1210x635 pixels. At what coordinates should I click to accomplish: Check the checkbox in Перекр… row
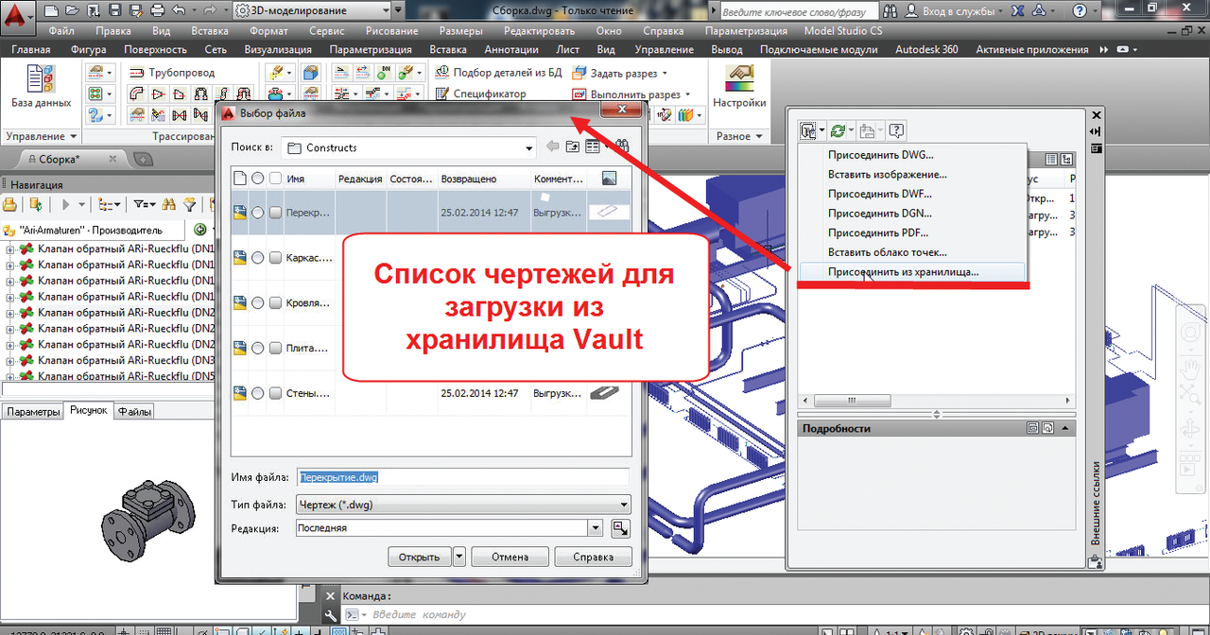(275, 213)
